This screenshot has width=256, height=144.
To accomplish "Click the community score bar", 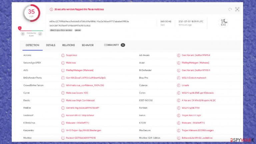I will coord(31,31).
